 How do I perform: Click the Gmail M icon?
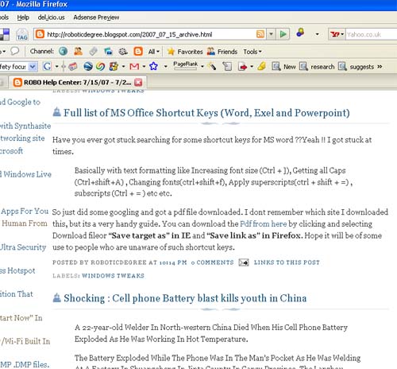pos(134,66)
